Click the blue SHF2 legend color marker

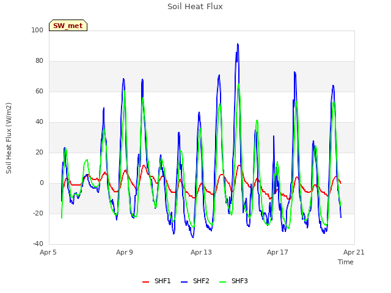click(x=184, y=282)
